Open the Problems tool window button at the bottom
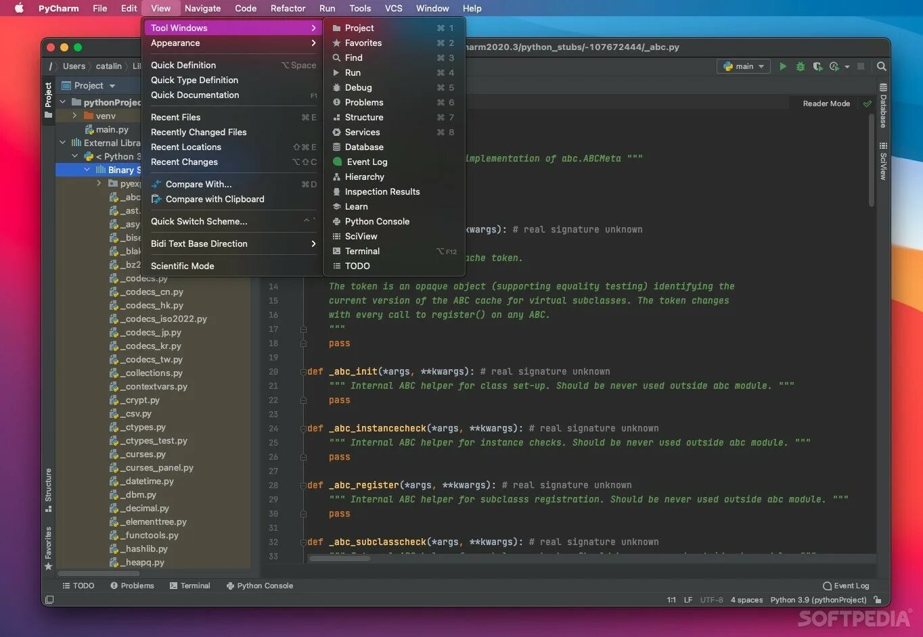 [132, 586]
